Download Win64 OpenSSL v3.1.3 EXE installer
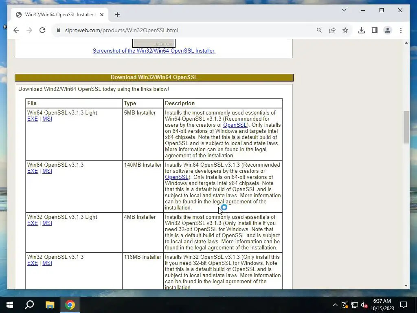Viewport: 417px width, 313px height. tap(33, 171)
